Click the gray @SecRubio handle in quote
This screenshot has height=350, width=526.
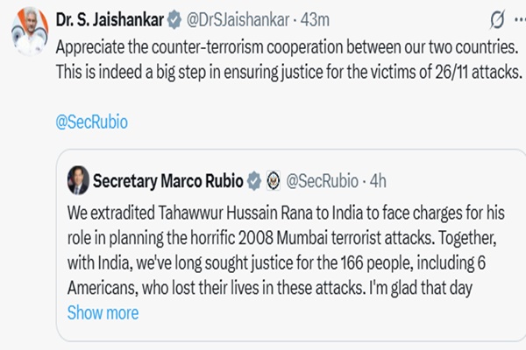tap(321, 182)
